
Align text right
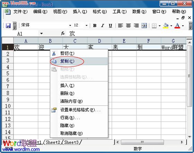[136, 26]
